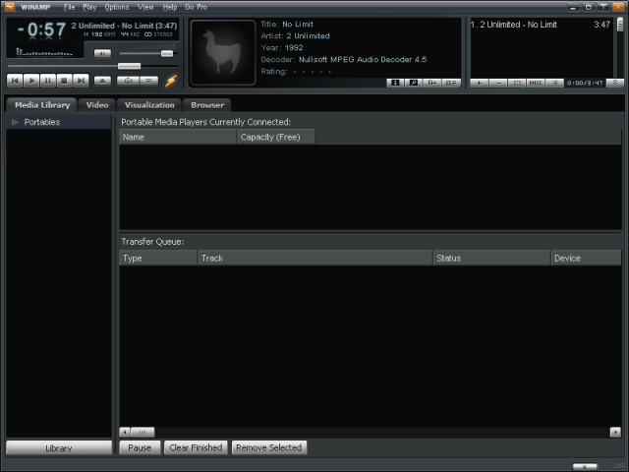
Task: Click the horizontal scrollbar left arrow
Action: coord(125,432)
